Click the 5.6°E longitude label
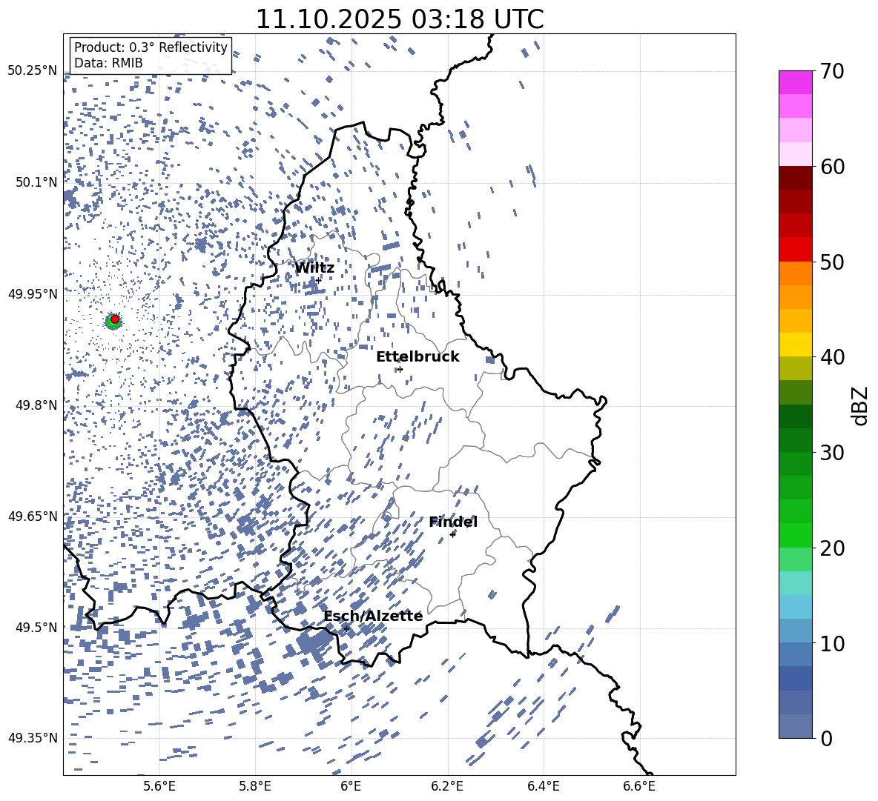This screenshot has width=878, height=801. [x=159, y=786]
